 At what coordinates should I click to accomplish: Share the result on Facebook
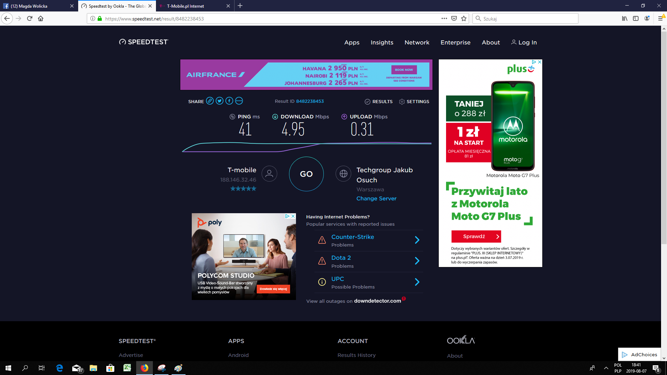point(229,101)
